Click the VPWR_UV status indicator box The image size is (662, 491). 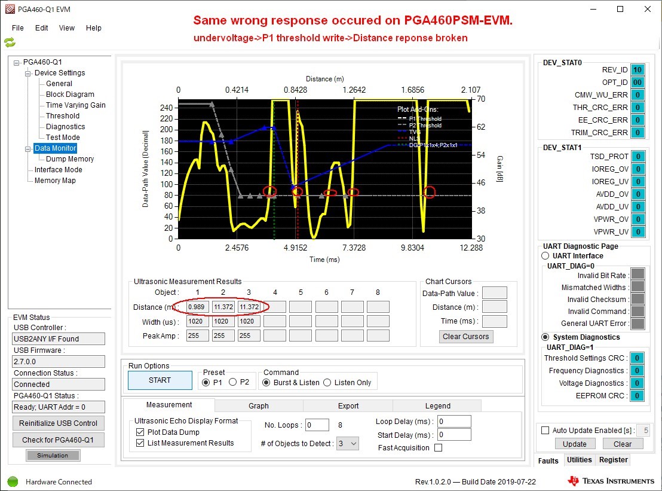(x=638, y=231)
